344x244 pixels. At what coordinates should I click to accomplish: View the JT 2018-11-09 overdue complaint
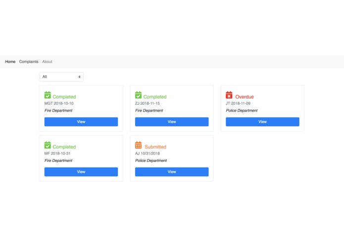(263, 122)
